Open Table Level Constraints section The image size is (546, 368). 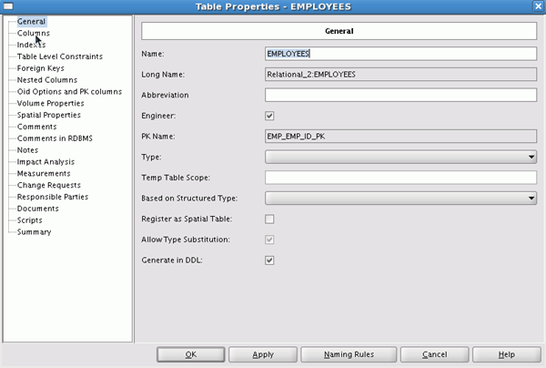coord(60,56)
